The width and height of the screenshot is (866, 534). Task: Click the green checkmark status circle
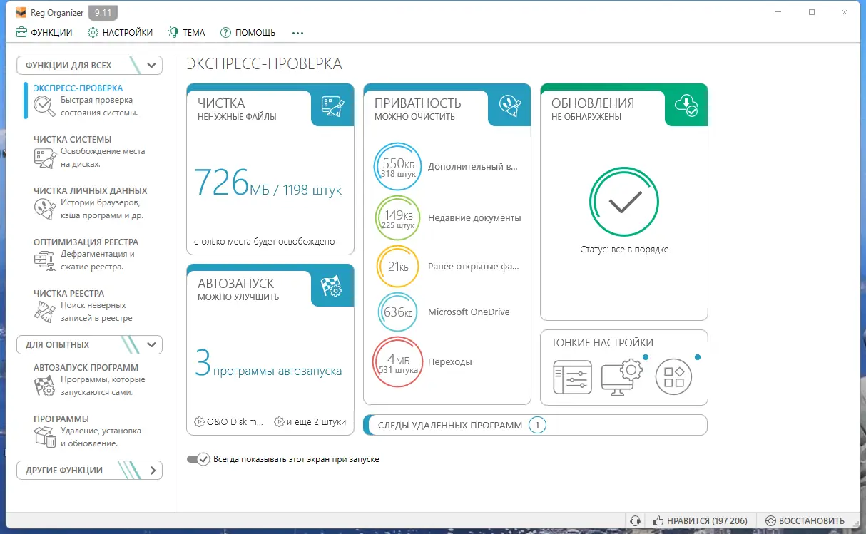[624, 202]
